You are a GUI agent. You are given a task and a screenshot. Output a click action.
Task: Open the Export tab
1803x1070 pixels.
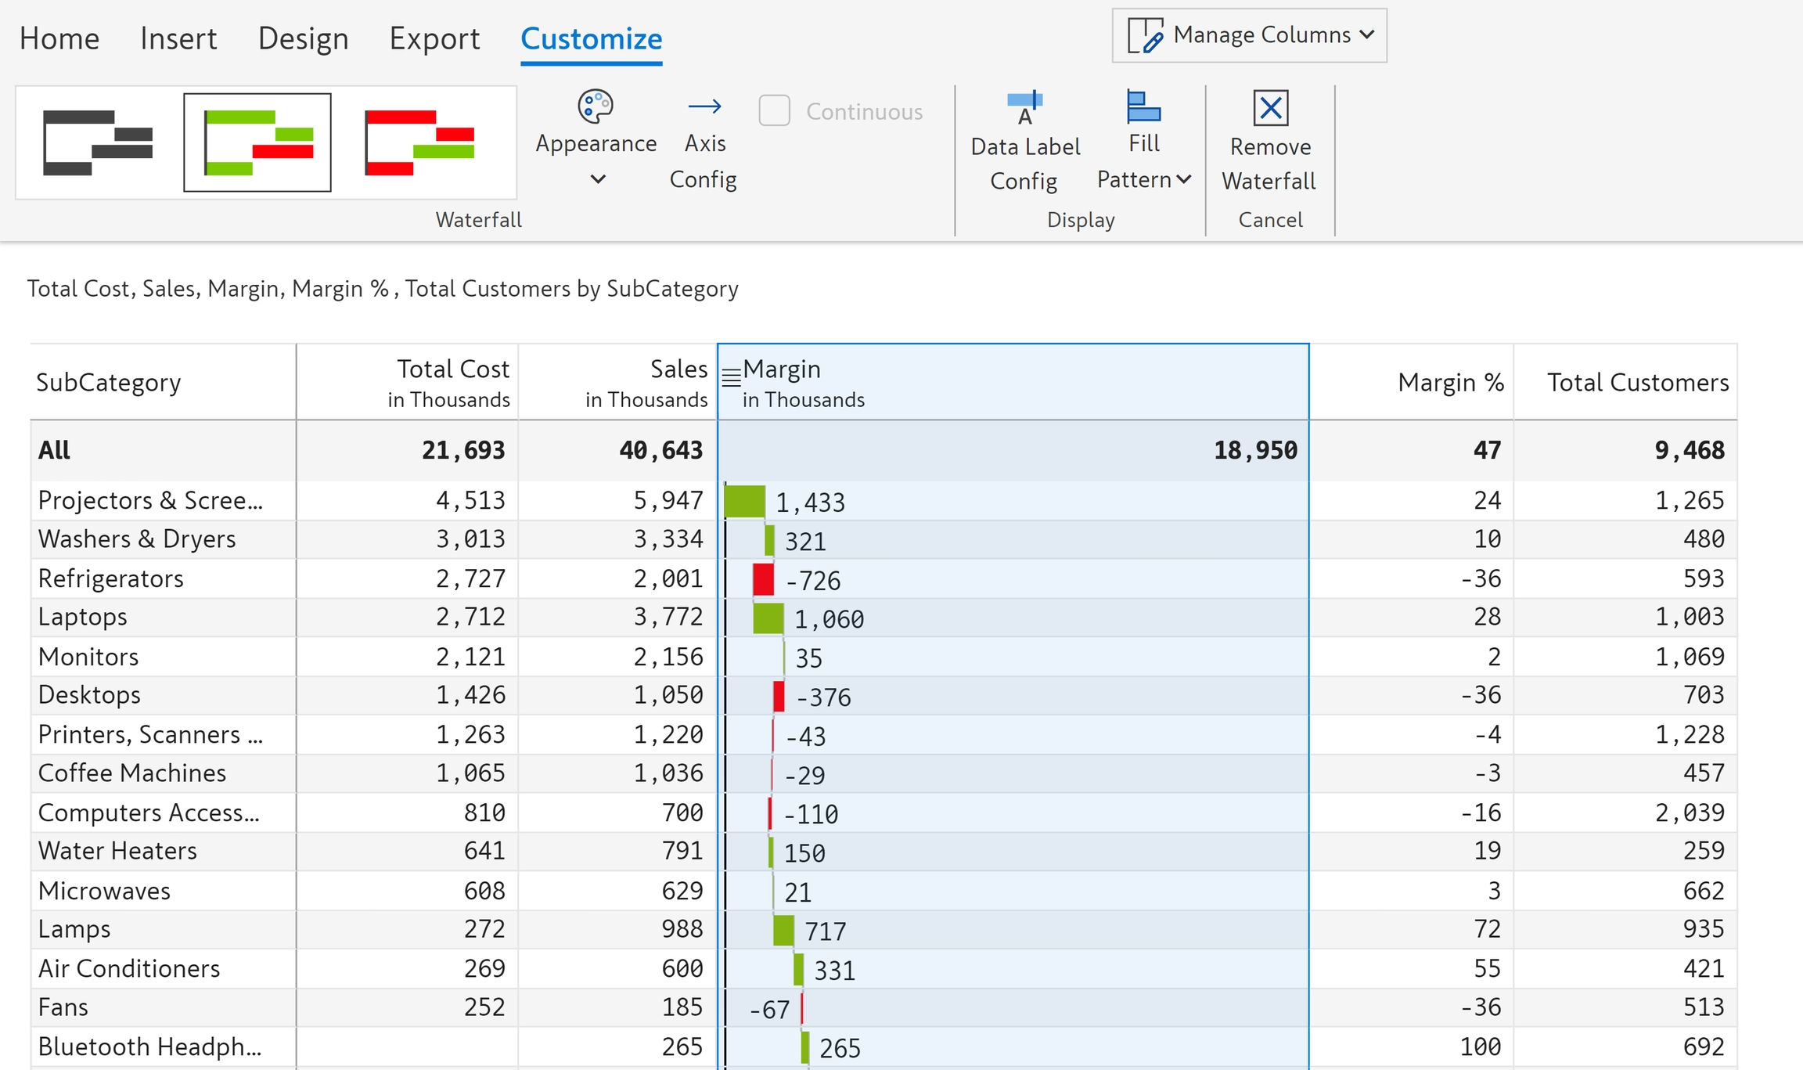click(434, 38)
